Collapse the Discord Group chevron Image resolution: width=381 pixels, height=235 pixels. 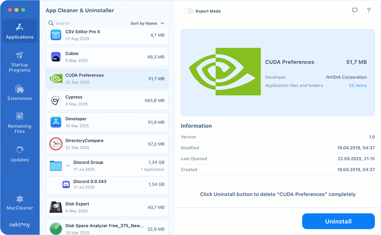click(68, 165)
